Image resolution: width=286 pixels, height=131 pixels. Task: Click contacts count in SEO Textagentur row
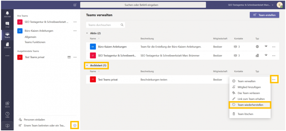(x=236, y=56)
